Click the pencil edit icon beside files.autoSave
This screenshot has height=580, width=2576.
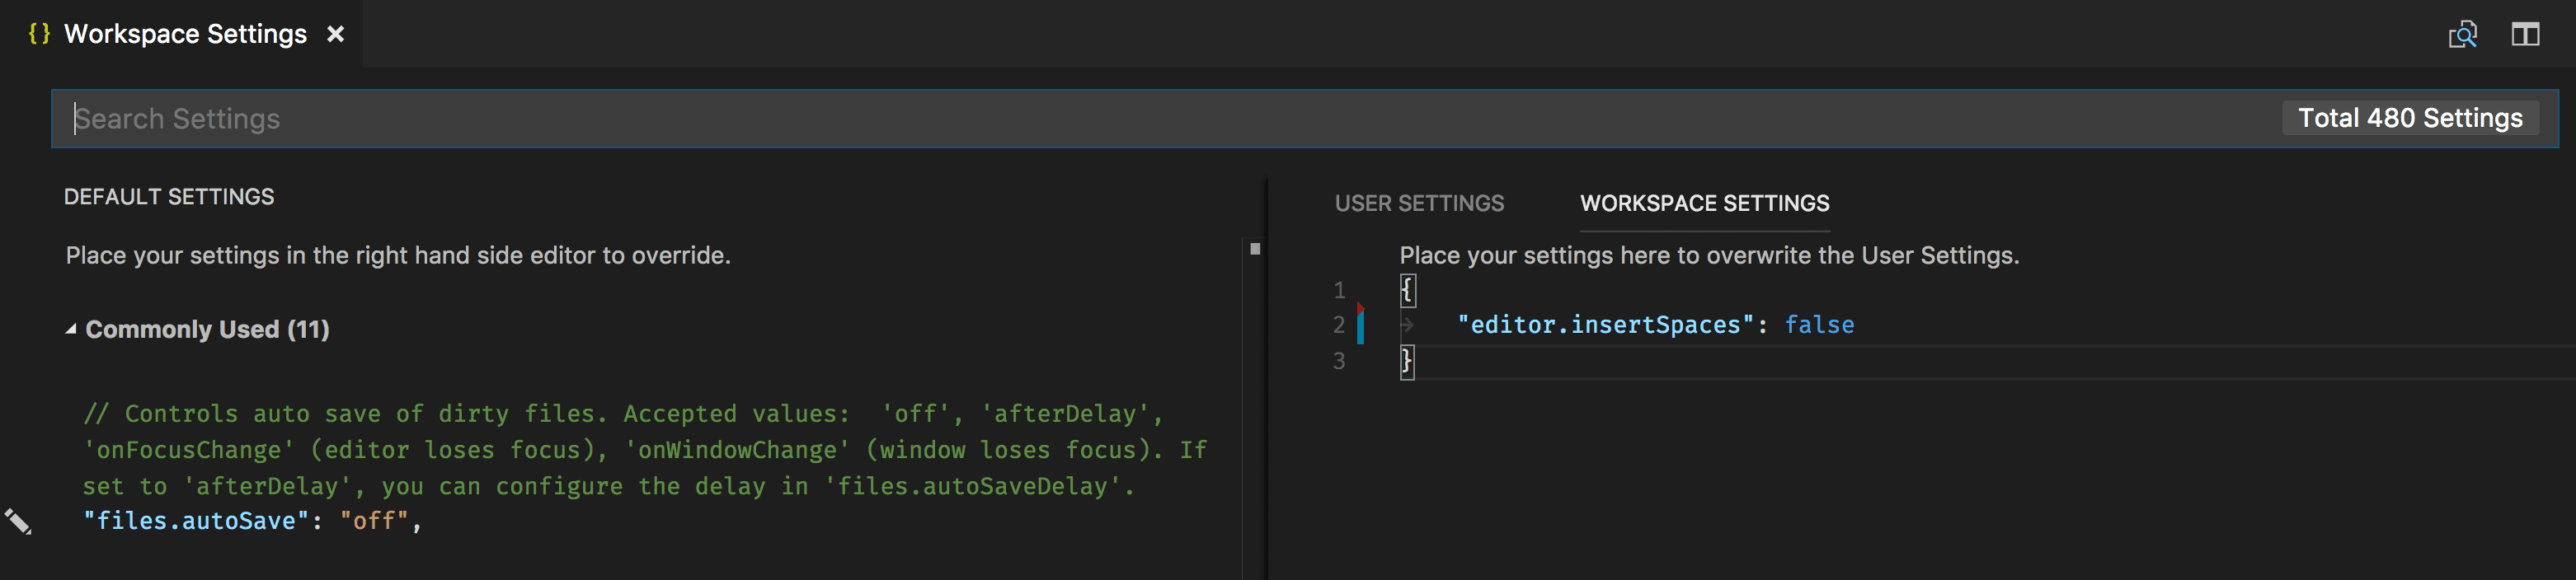[18, 522]
